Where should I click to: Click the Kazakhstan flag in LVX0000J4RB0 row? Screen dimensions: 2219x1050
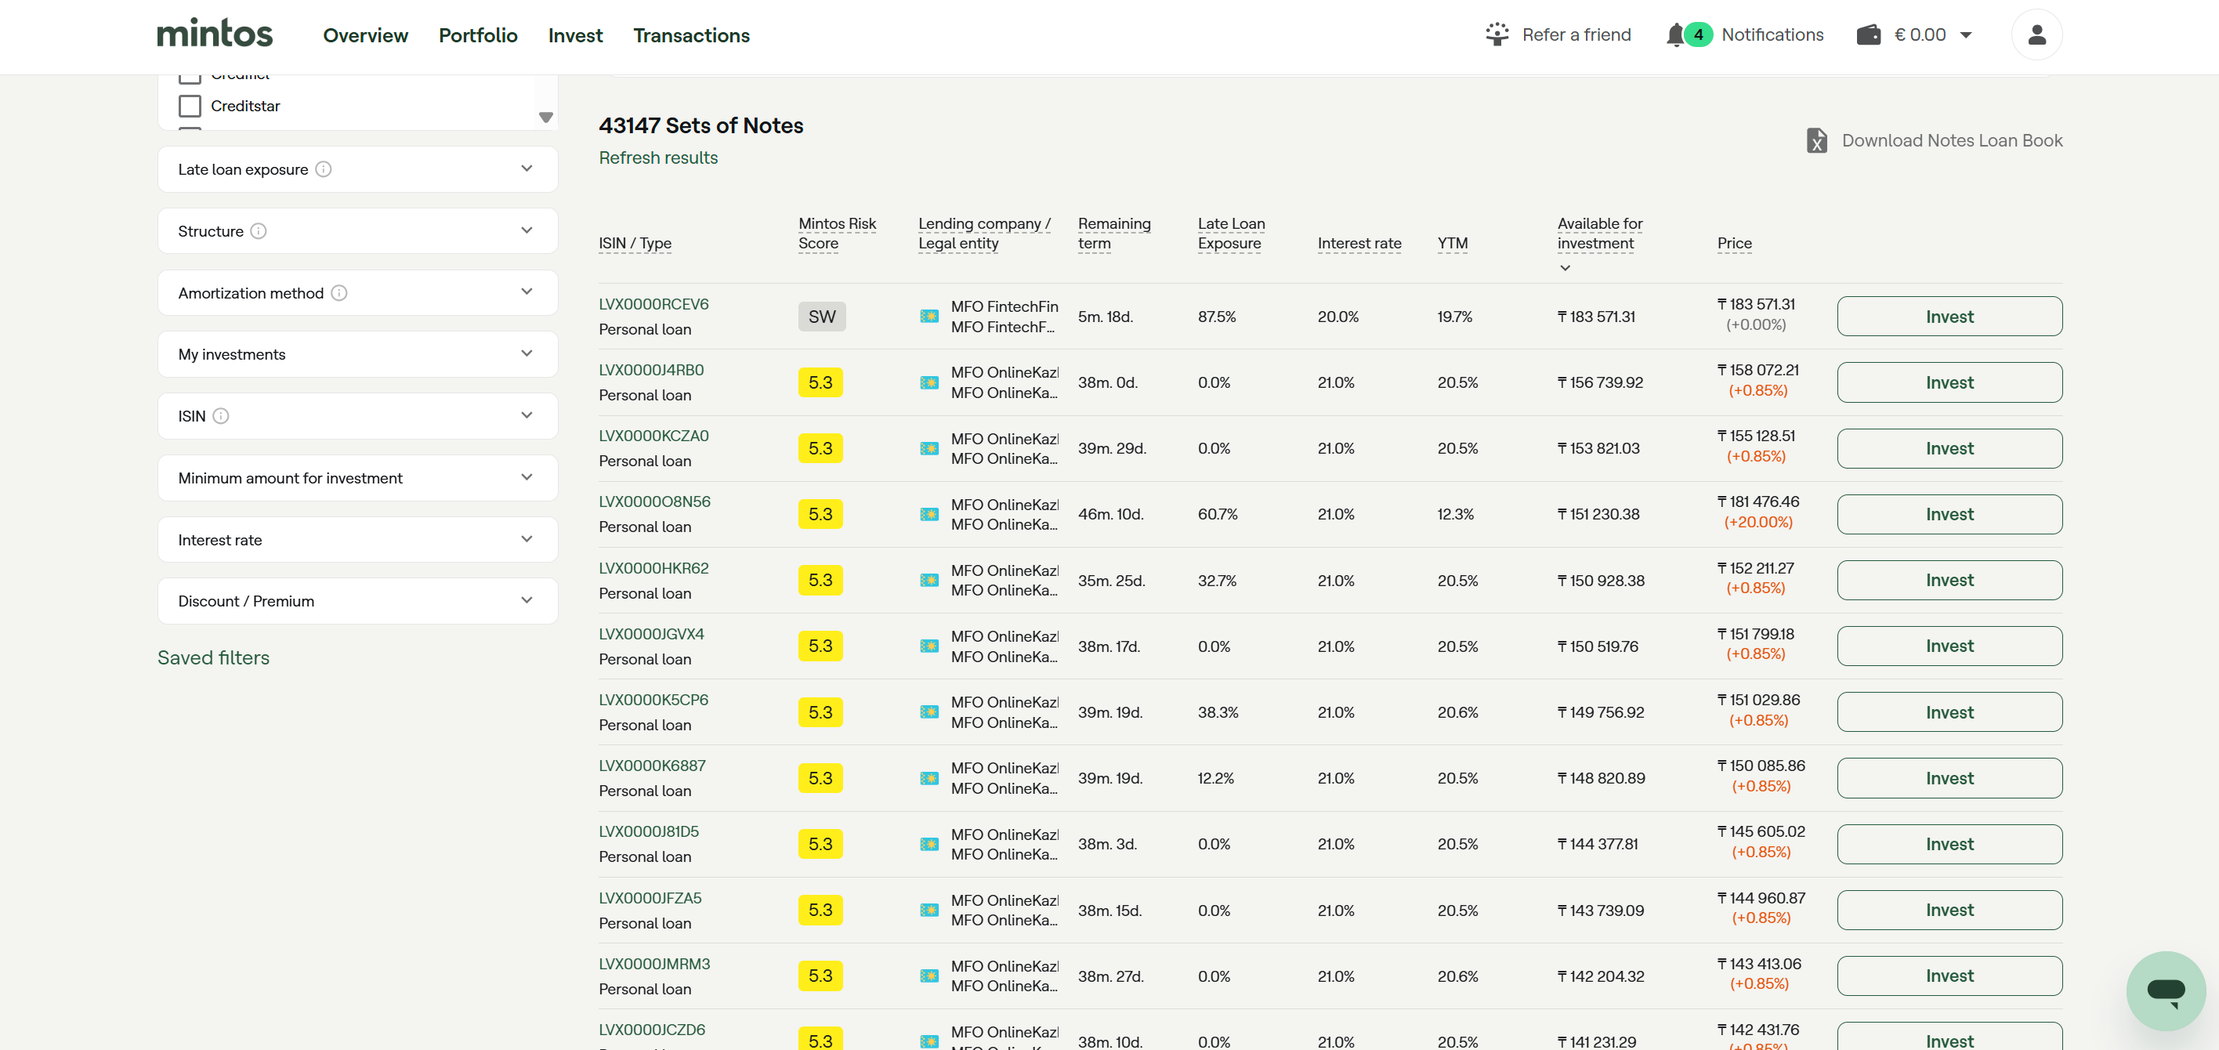click(929, 382)
